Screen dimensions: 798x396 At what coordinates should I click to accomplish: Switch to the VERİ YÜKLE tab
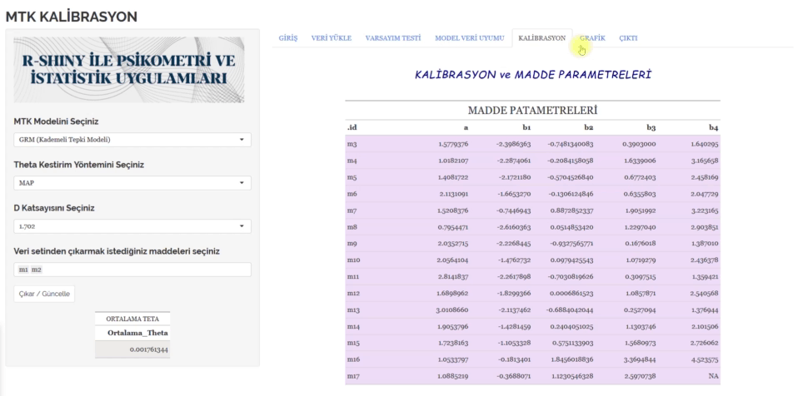[332, 38]
